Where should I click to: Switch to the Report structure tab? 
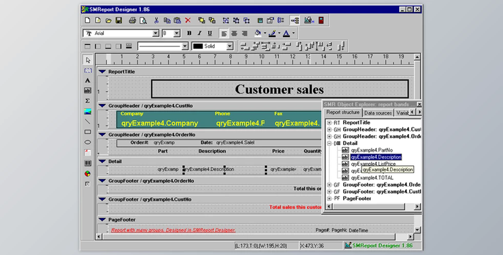343,113
